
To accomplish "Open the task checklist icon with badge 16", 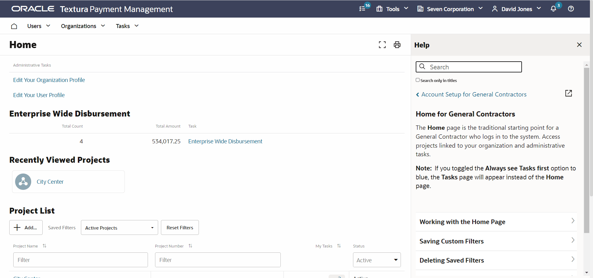I will coord(363,9).
